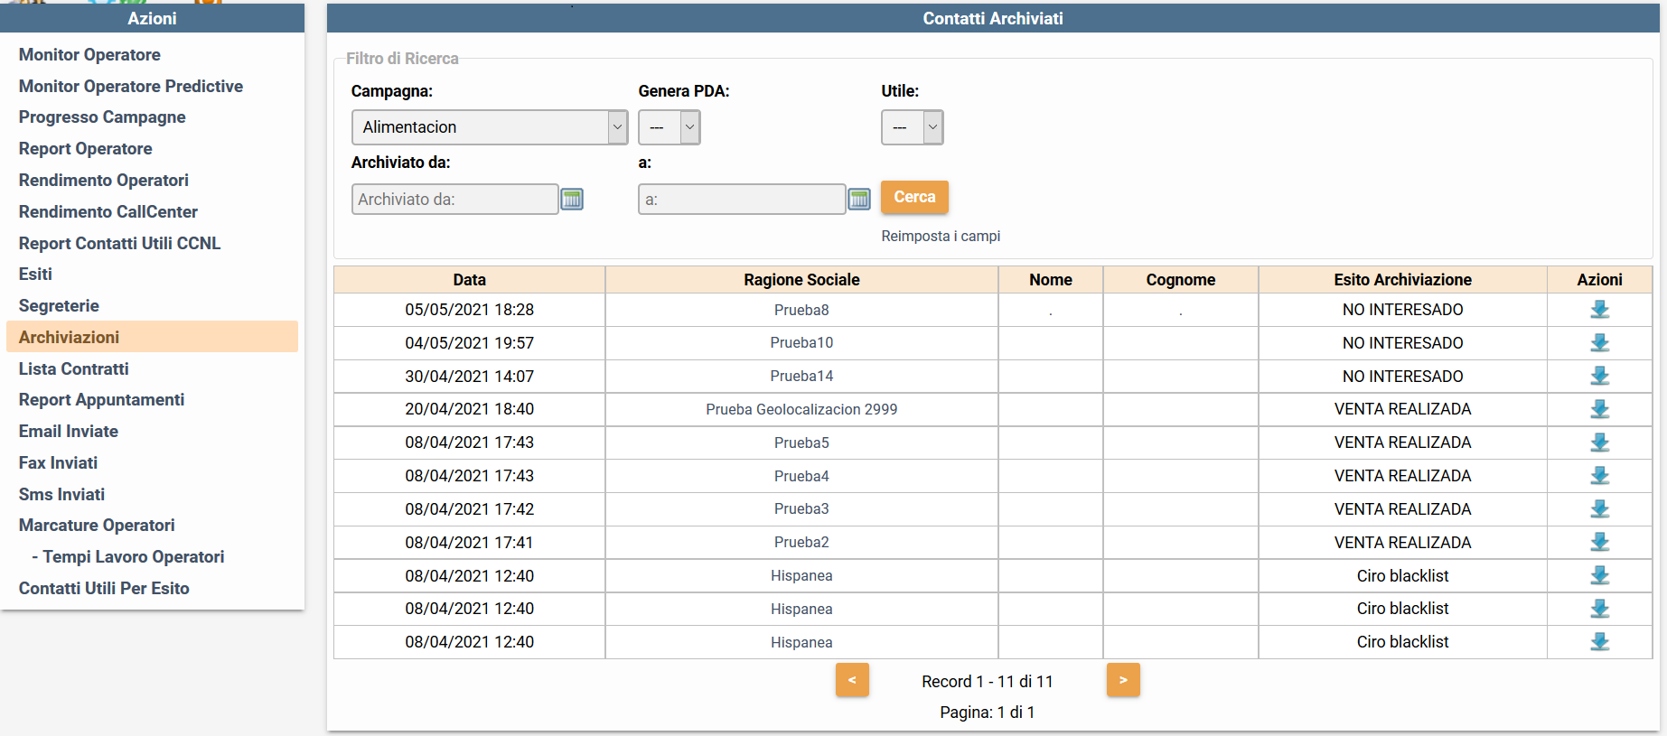Click the Reimposta i campi link
The width and height of the screenshot is (1667, 736).
click(941, 236)
